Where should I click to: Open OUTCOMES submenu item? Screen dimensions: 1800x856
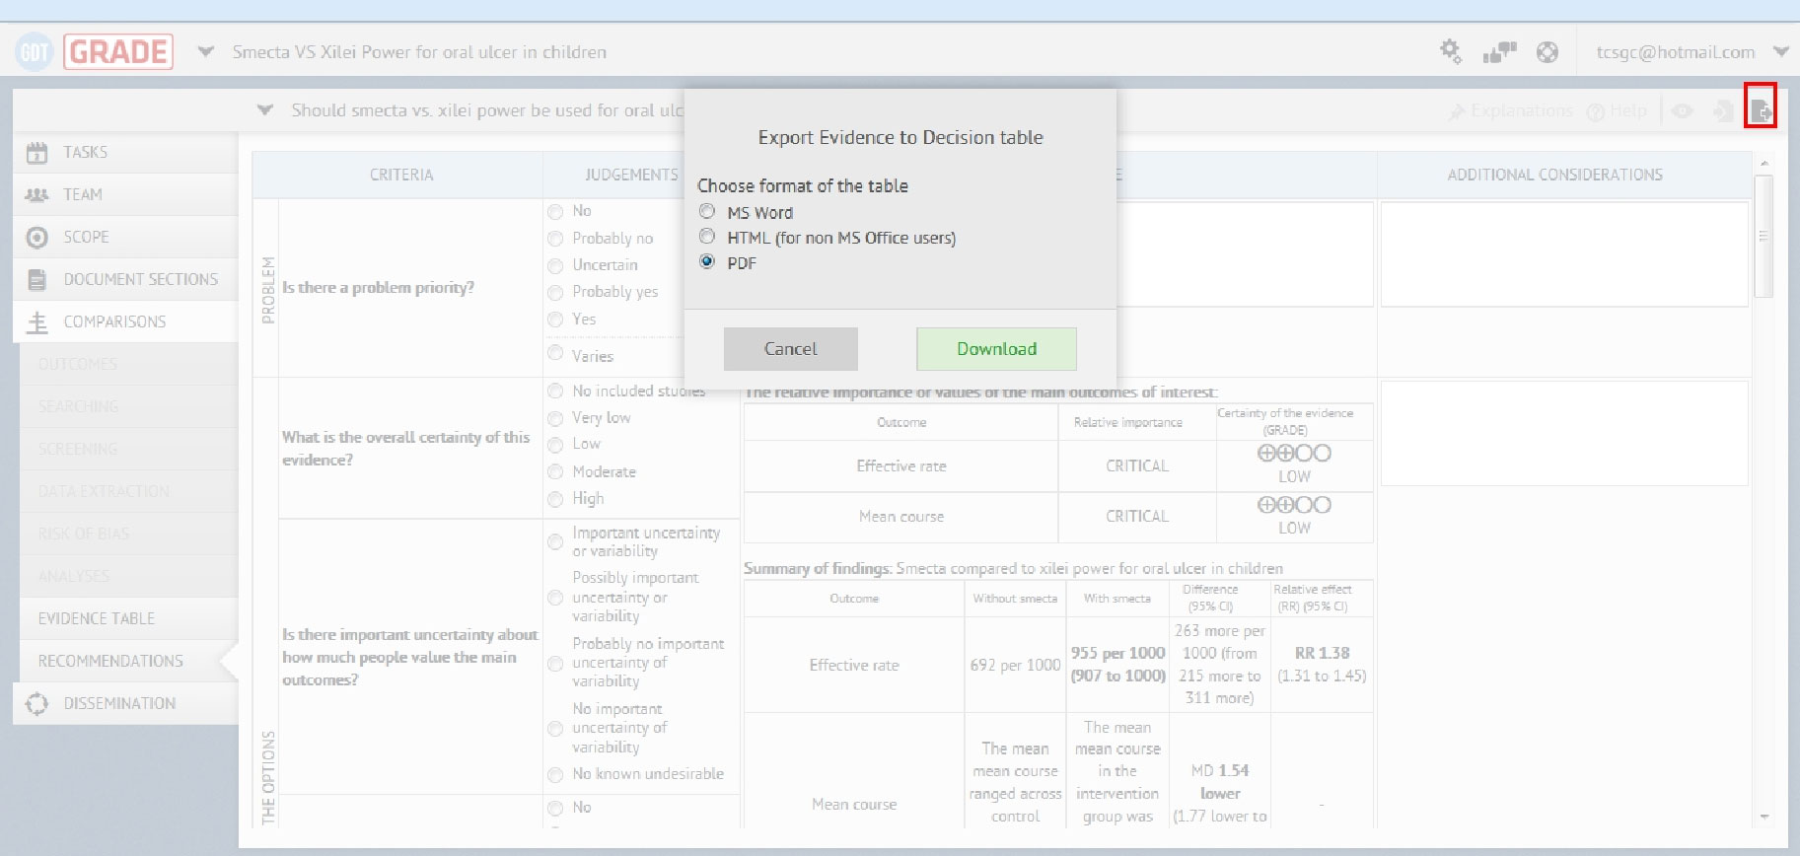click(x=128, y=364)
